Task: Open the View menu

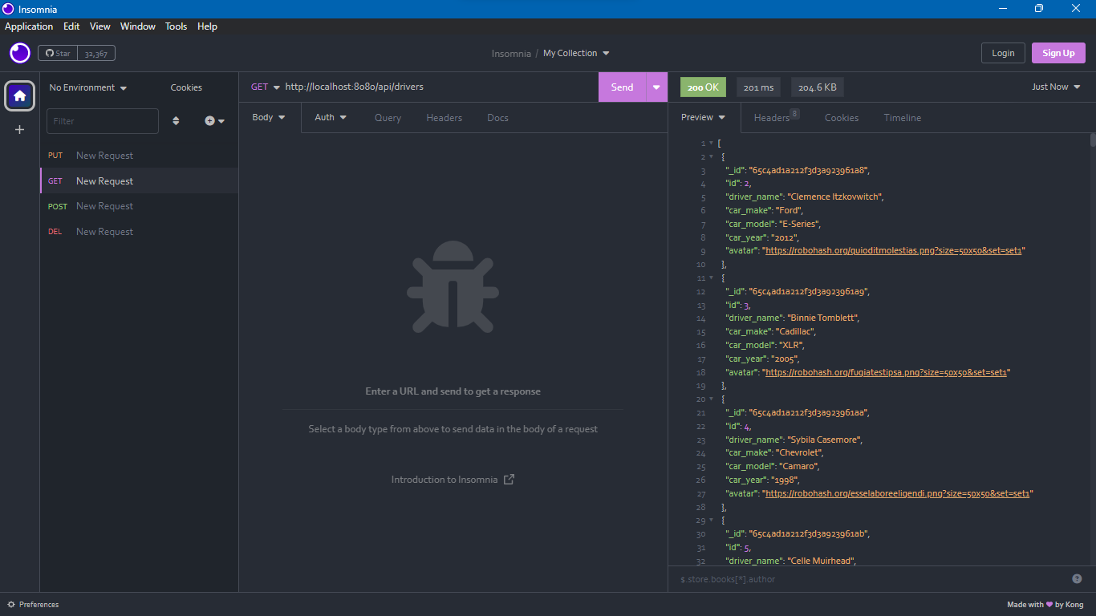Action: (100, 26)
